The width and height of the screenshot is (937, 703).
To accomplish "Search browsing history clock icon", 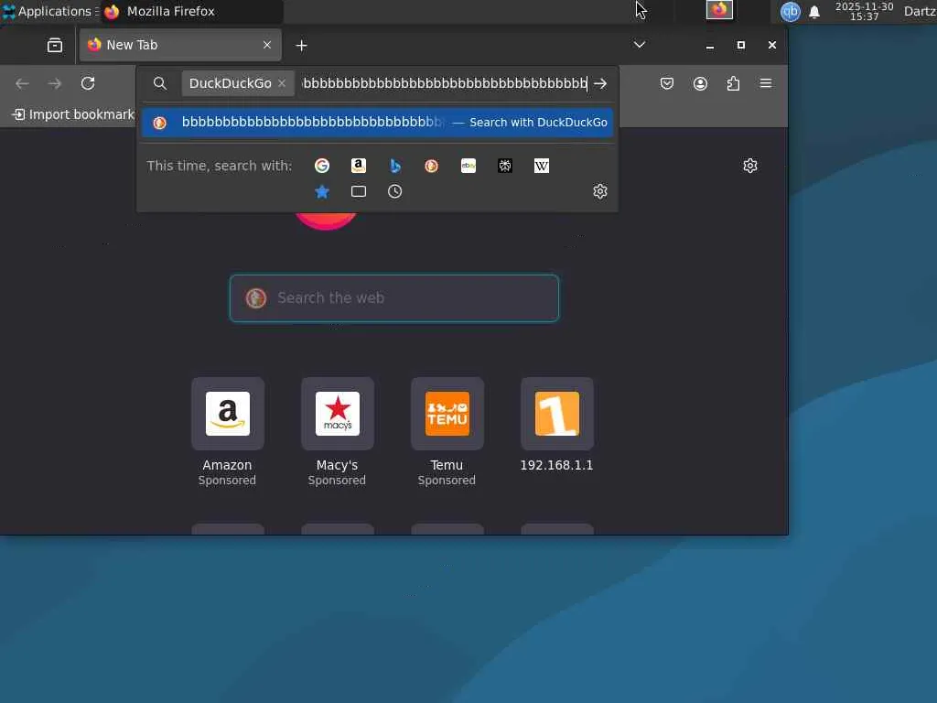I will (395, 191).
